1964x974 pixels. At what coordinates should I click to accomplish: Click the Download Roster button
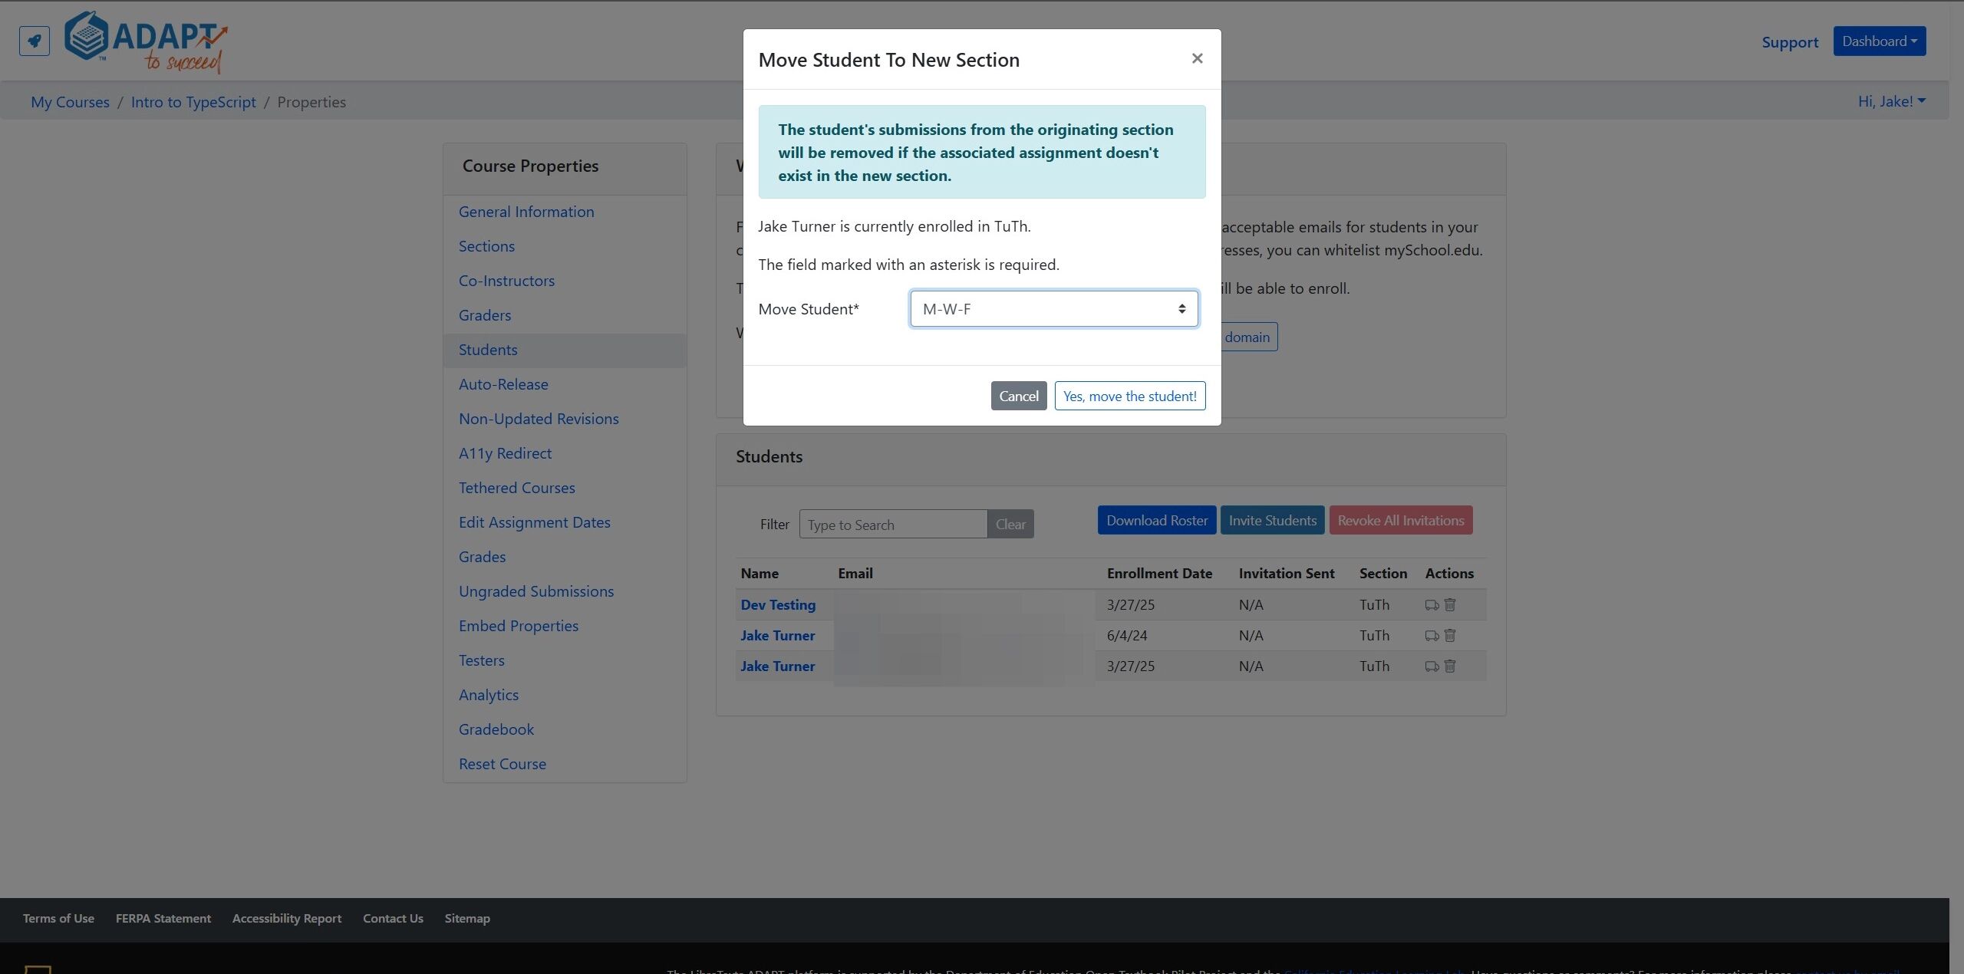pyautogui.click(x=1156, y=520)
